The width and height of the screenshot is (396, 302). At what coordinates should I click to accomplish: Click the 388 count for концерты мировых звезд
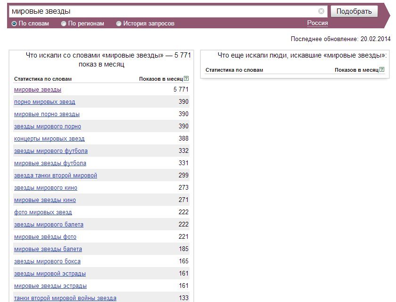point(183,138)
